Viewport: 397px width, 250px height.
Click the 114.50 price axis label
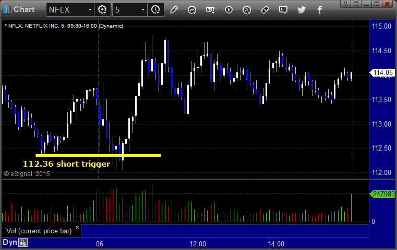(x=381, y=51)
